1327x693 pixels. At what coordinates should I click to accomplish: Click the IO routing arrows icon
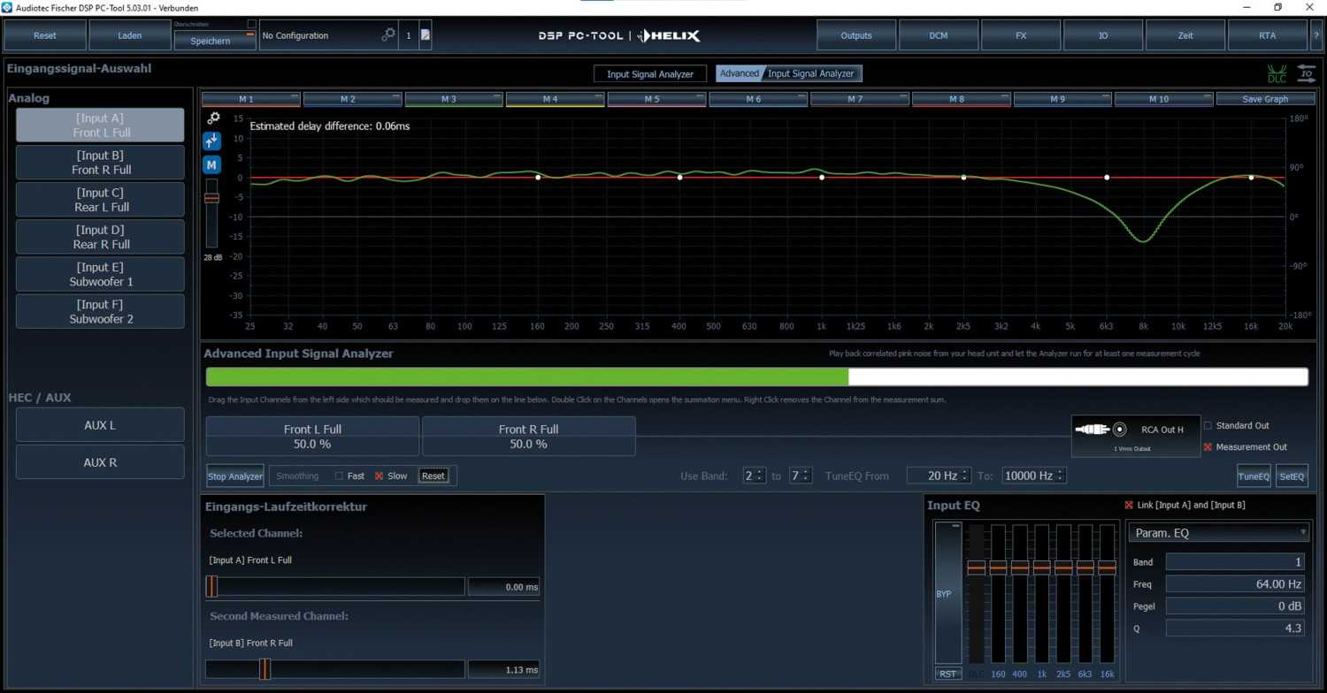[1307, 74]
